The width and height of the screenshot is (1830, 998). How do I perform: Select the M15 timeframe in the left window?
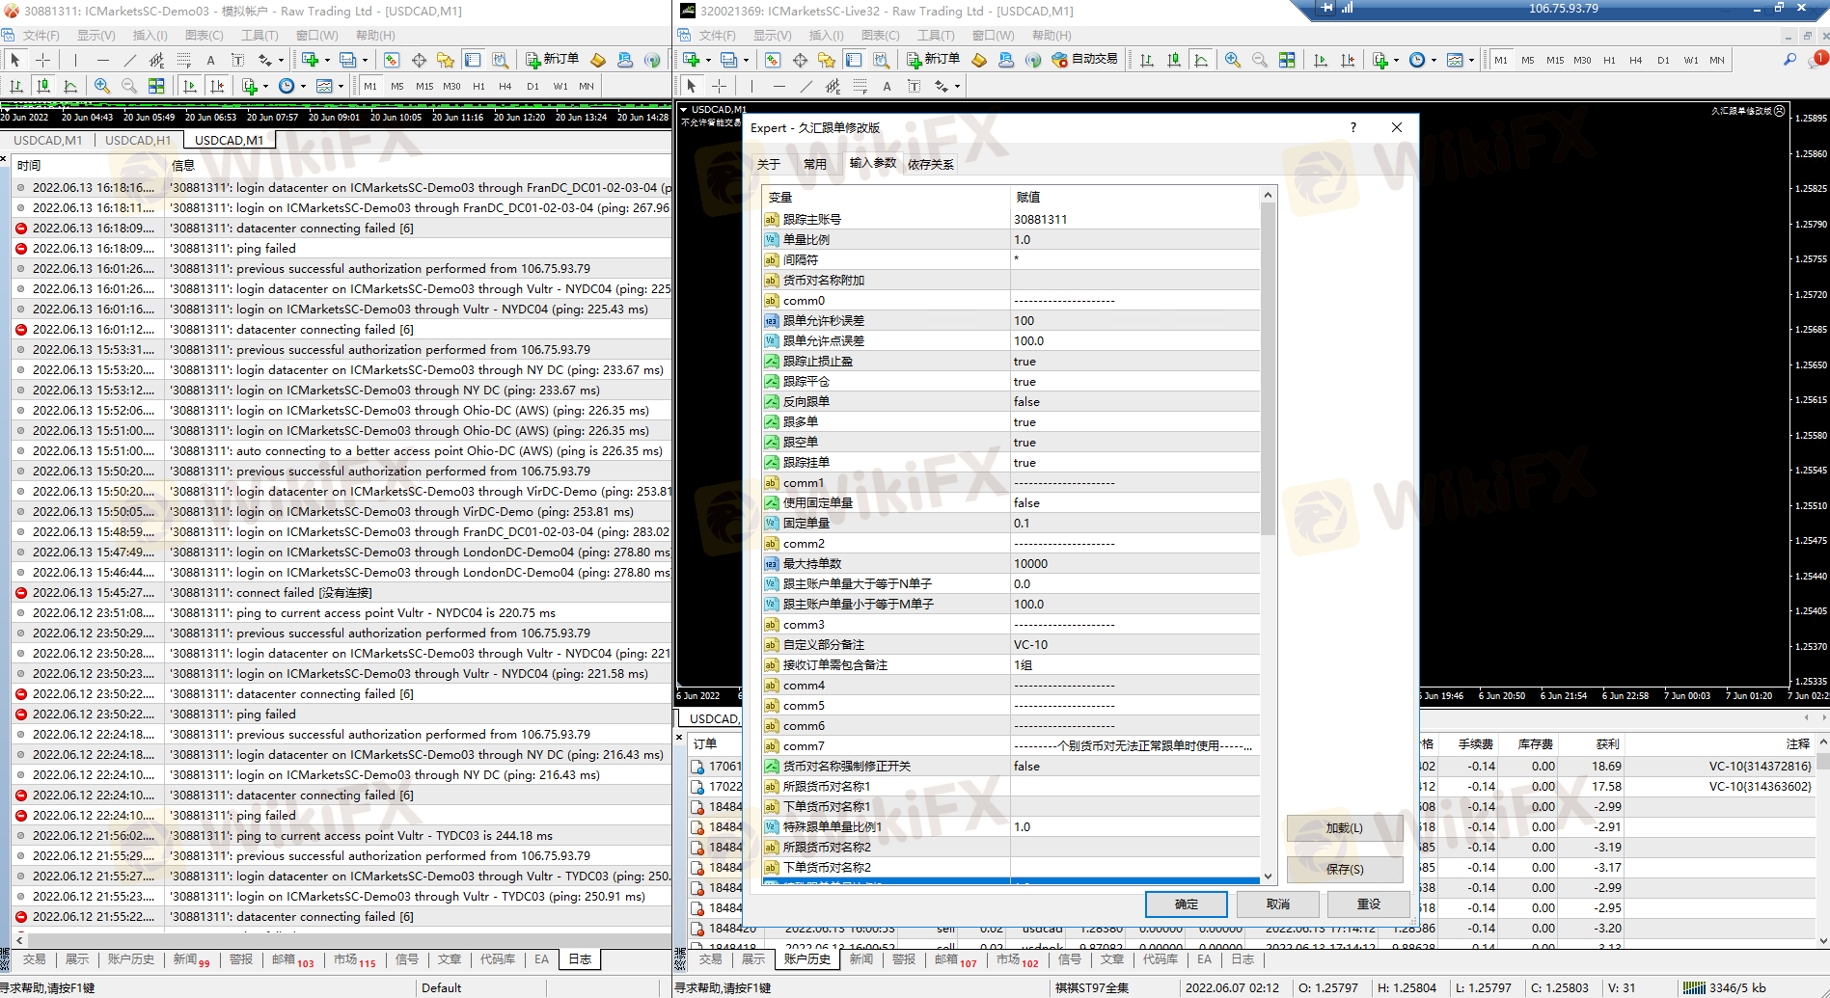click(424, 86)
